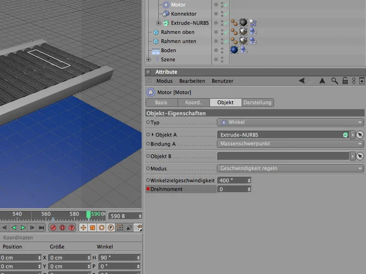
Task: Switch to the Koord. tab
Action: 194,102
